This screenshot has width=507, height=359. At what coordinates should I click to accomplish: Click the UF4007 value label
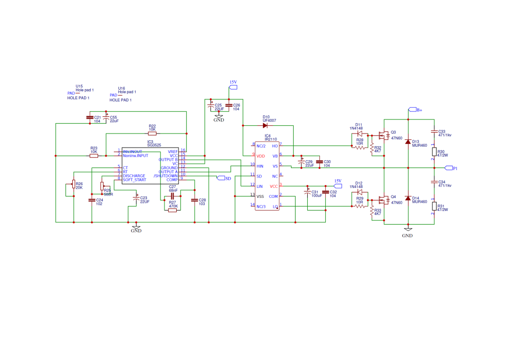click(x=269, y=120)
